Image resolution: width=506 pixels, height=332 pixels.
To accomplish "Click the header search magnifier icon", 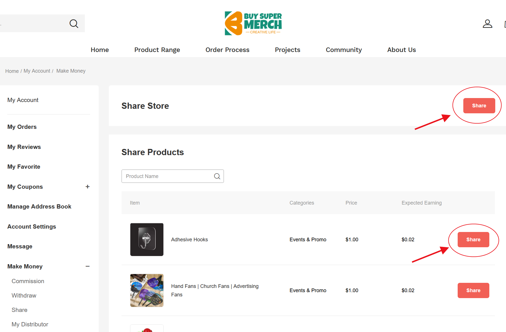I will coord(74,23).
